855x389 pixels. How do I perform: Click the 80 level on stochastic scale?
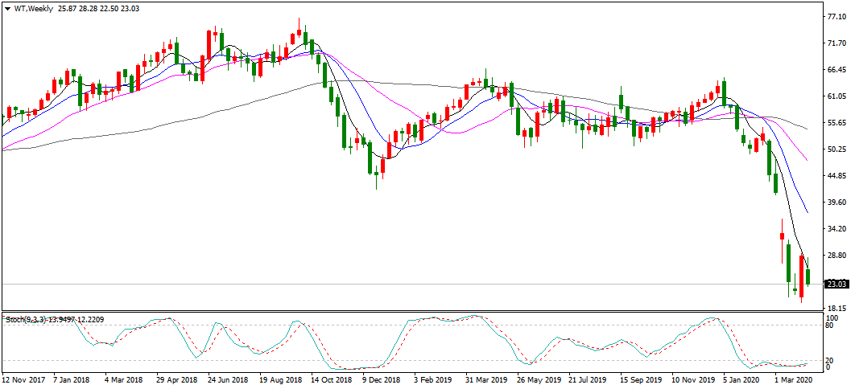coord(828,326)
